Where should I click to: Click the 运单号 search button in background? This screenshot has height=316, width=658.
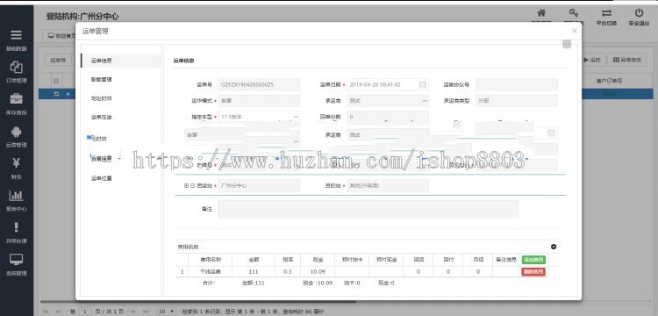[58, 61]
